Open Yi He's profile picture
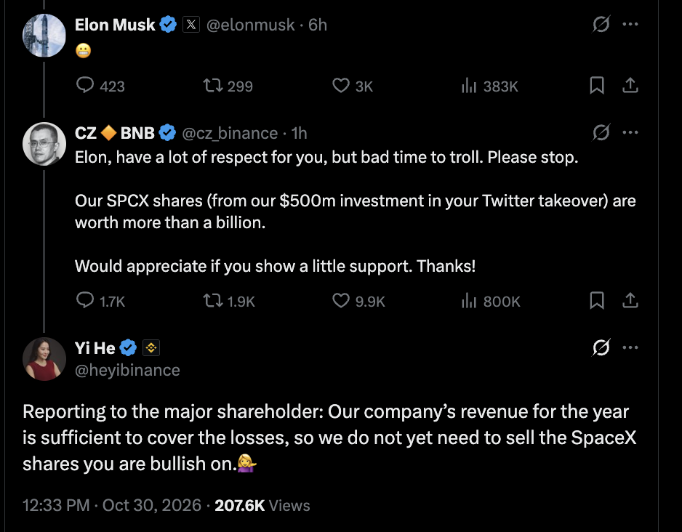682x532 pixels. pos(44,359)
